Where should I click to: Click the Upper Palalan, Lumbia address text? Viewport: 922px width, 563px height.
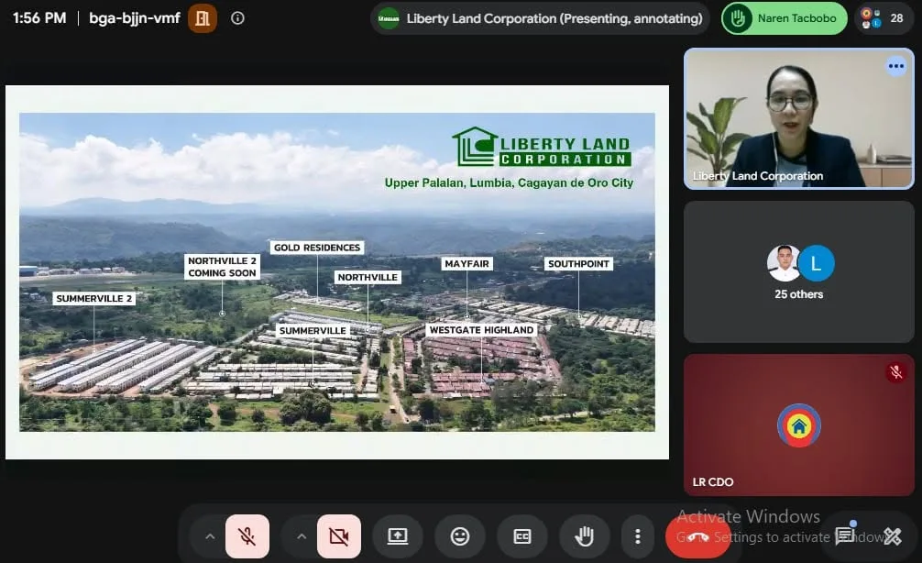pyautogui.click(x=510, y=183)
